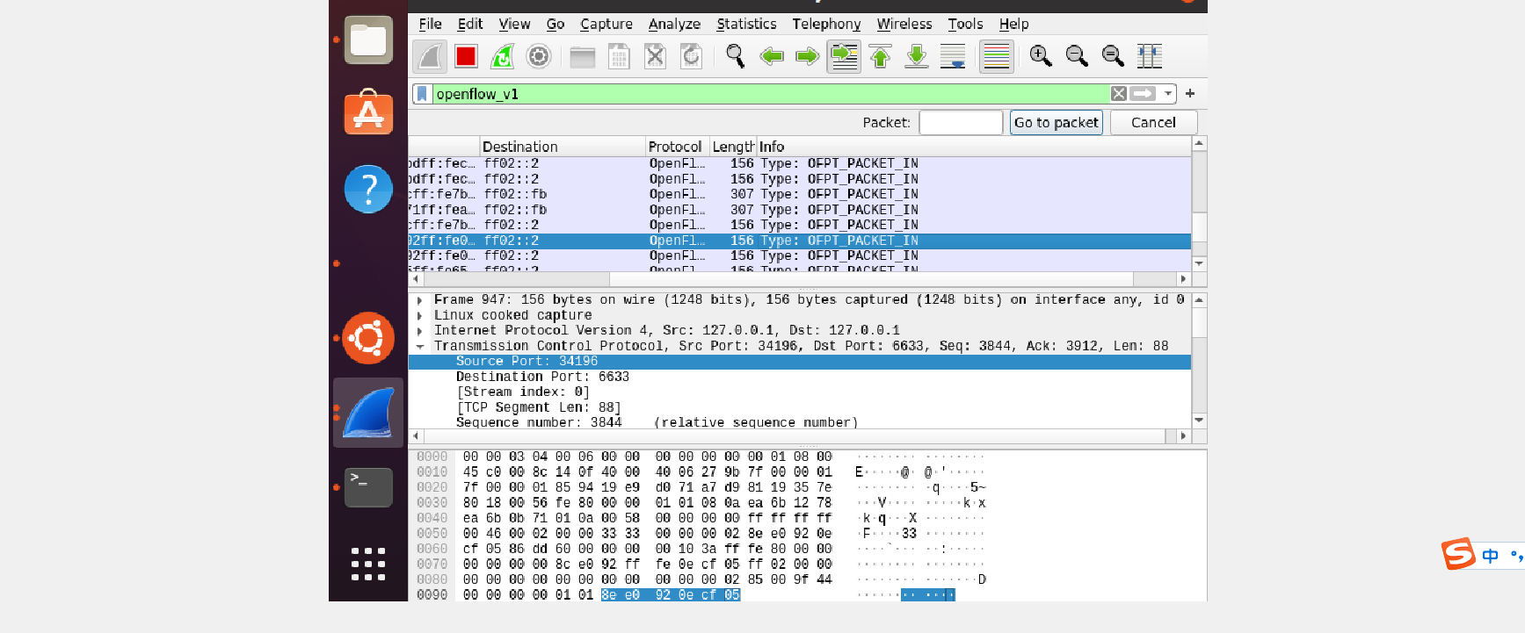Screen dimensions: 1525x633
Task: Reload the capture file from the toolbar
Action: coord(692,57)
